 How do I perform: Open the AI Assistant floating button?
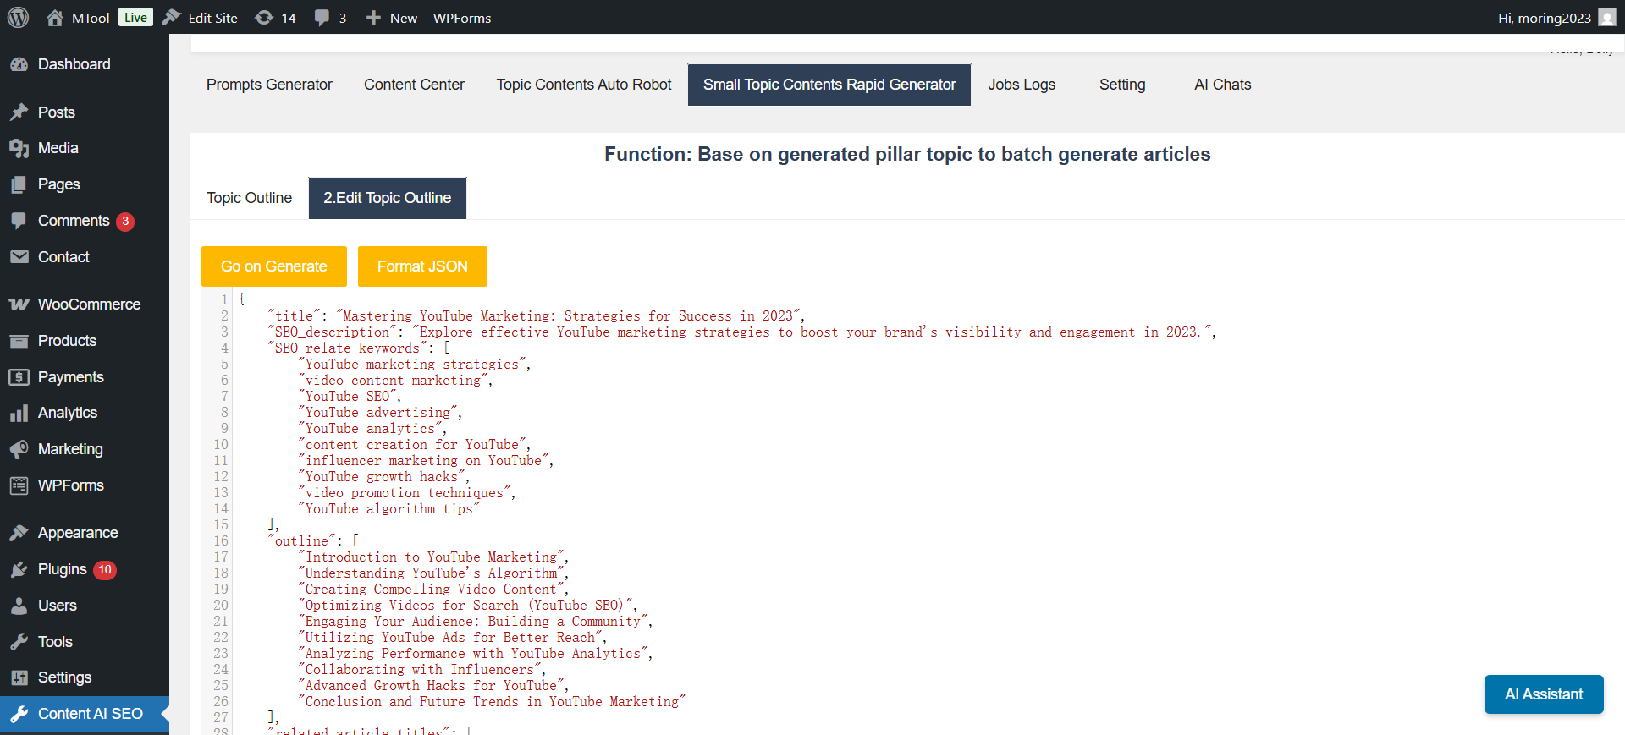coord(1543,694)
